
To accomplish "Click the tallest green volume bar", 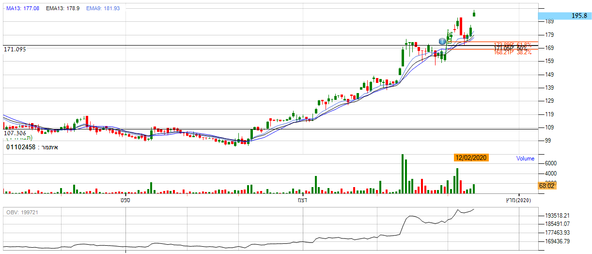I will pyautogui.click(x=402, y=174).
